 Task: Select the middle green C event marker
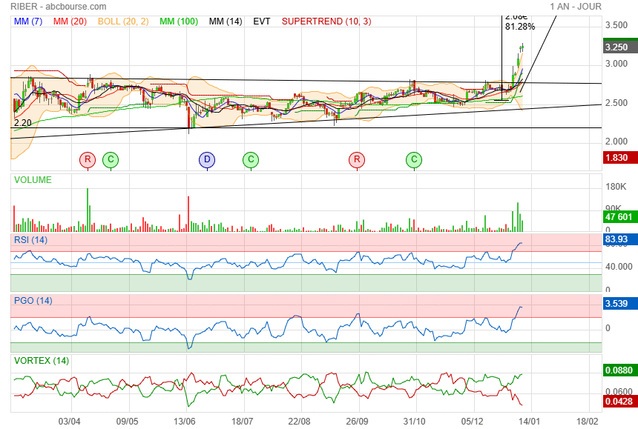coord(251,159)
